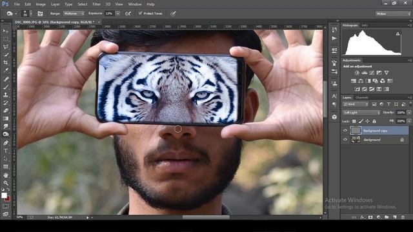Screen dimensions: 413x232
Task: Switch to the Info tab
Action: [365, 25]
